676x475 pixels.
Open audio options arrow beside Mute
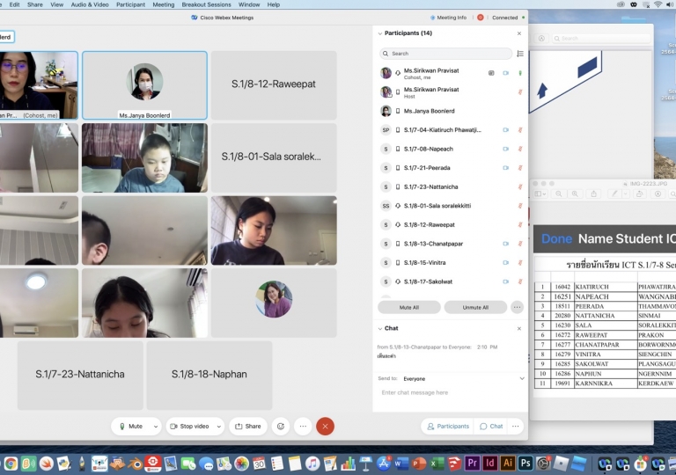156,427
